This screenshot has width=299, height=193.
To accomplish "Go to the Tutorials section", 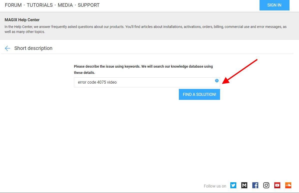I will (40, 5).
